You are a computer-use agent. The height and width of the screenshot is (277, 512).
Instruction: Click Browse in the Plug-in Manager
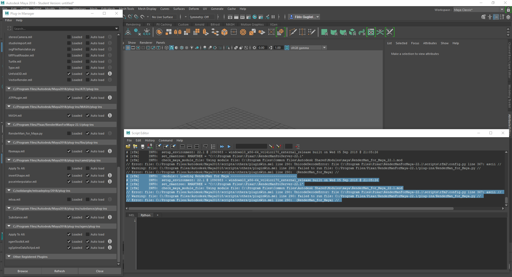coord(23,271)
